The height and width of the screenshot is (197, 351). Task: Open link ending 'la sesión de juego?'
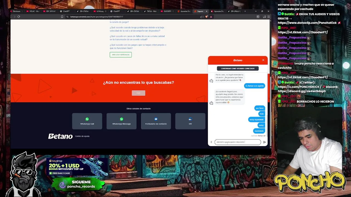119,22
